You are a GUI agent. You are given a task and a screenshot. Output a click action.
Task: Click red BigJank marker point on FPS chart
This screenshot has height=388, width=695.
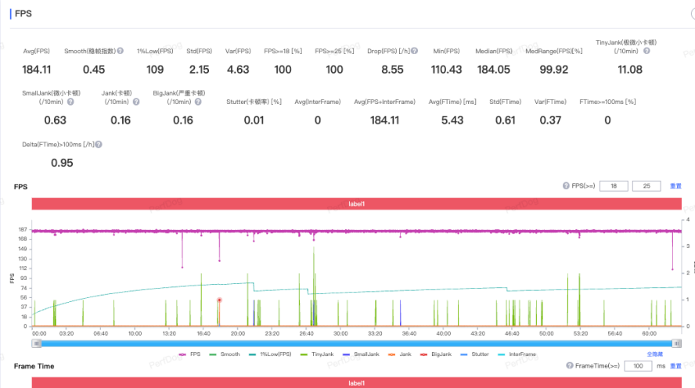click(219, 300)
